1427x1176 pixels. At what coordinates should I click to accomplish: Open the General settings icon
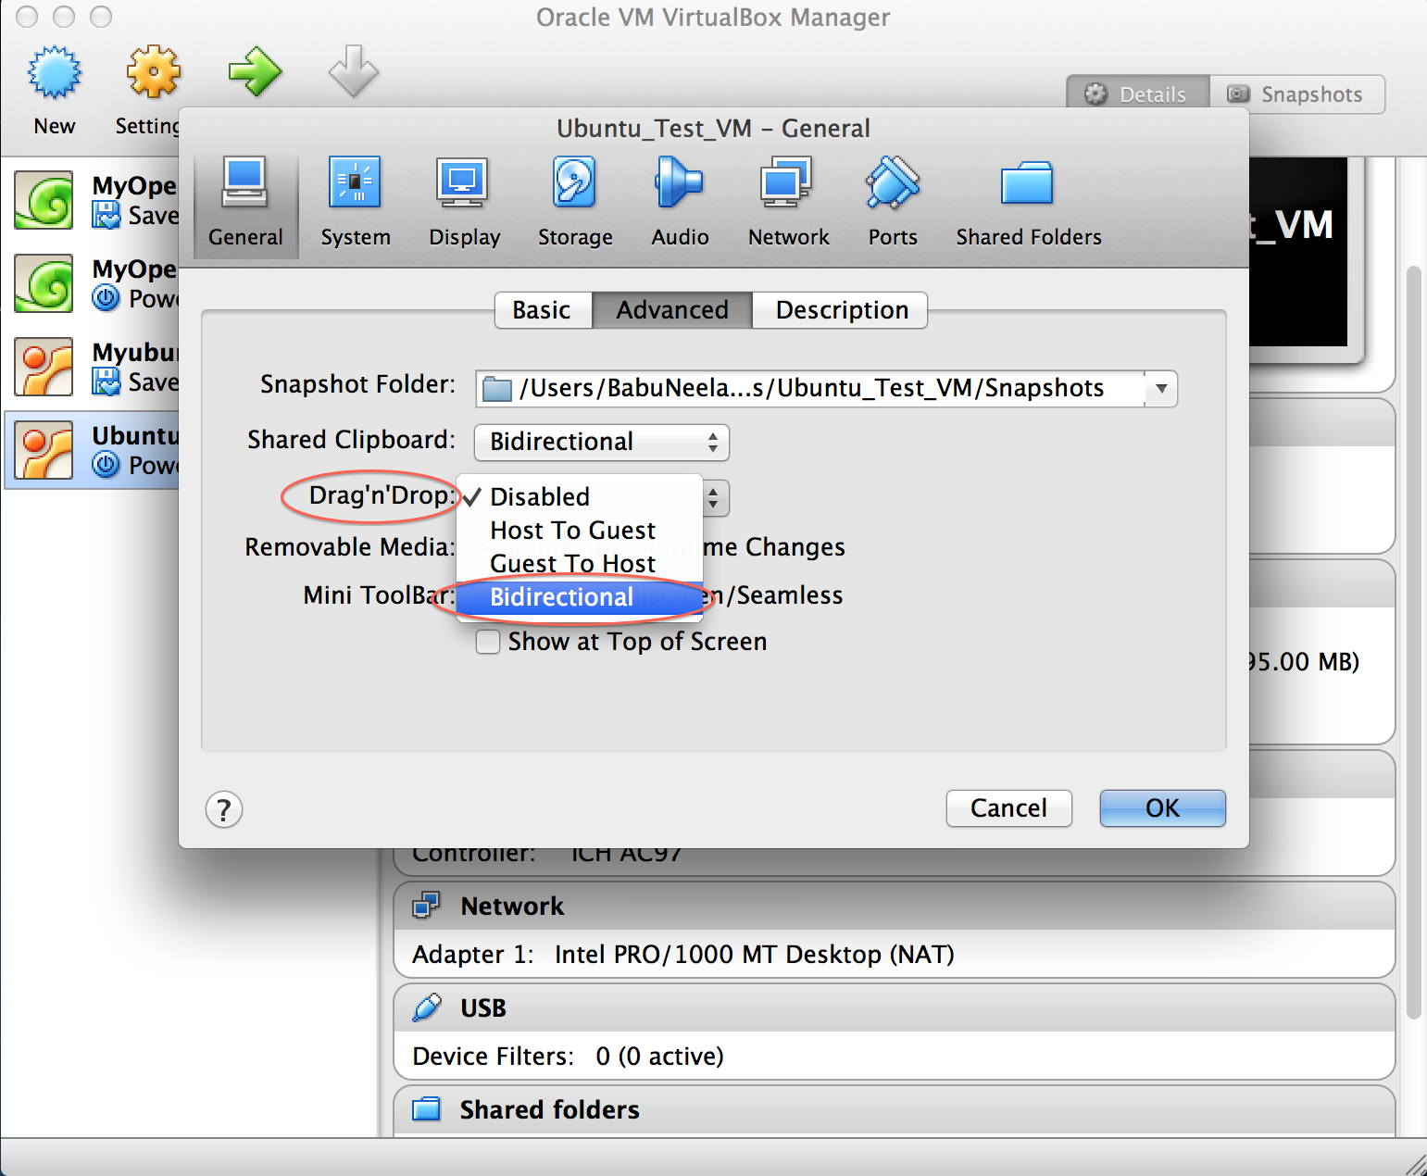[x=244, y=199]
